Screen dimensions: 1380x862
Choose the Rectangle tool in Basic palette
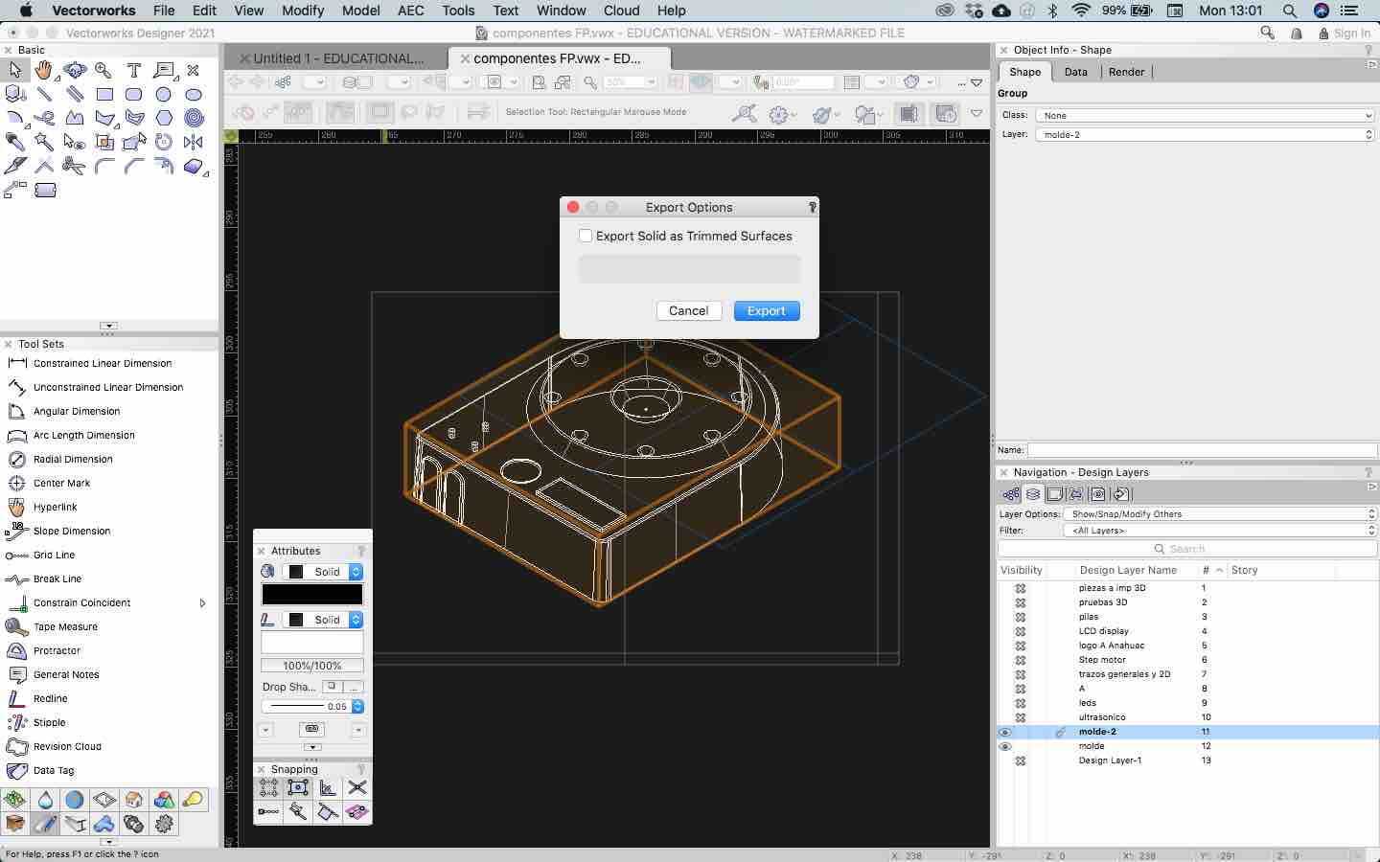pyautogui.click(x=104, y=95)
